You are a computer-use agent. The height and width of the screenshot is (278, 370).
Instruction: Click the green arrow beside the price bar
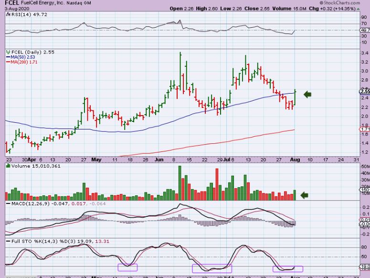307,95
